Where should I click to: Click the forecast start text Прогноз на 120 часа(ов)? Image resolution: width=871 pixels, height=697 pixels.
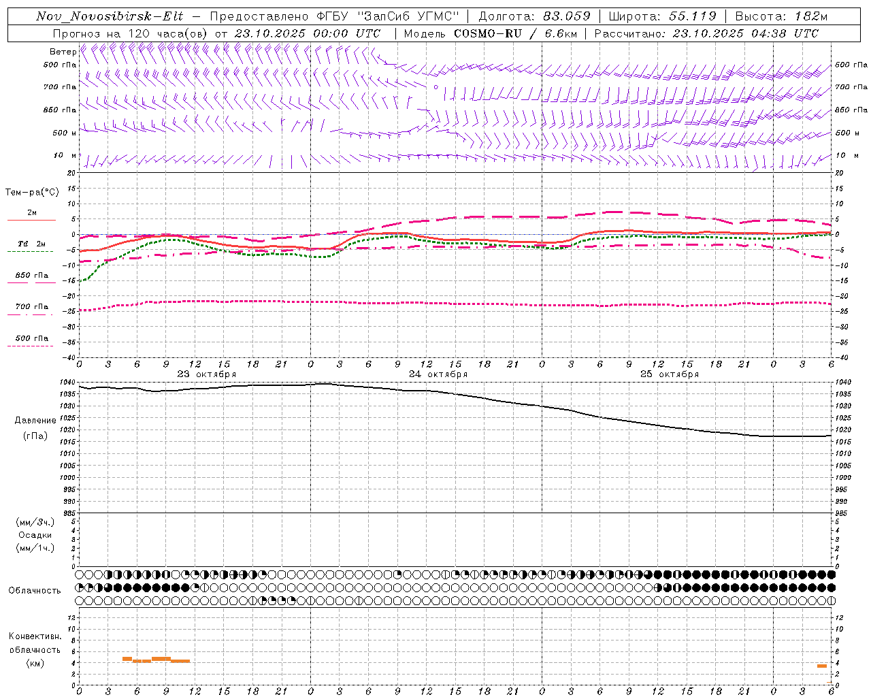click(131, 33)
